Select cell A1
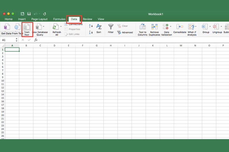Screen dimensions: 229x152 pos(12,50)
